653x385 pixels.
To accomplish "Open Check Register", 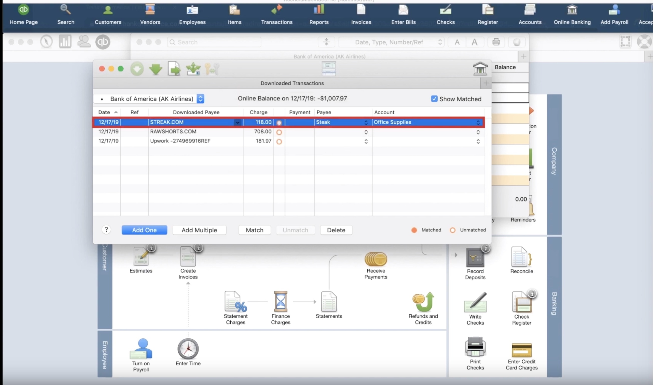I will [522, 309].
